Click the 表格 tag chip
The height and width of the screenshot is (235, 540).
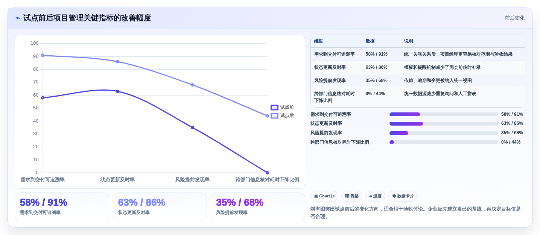tap(352, 196)
